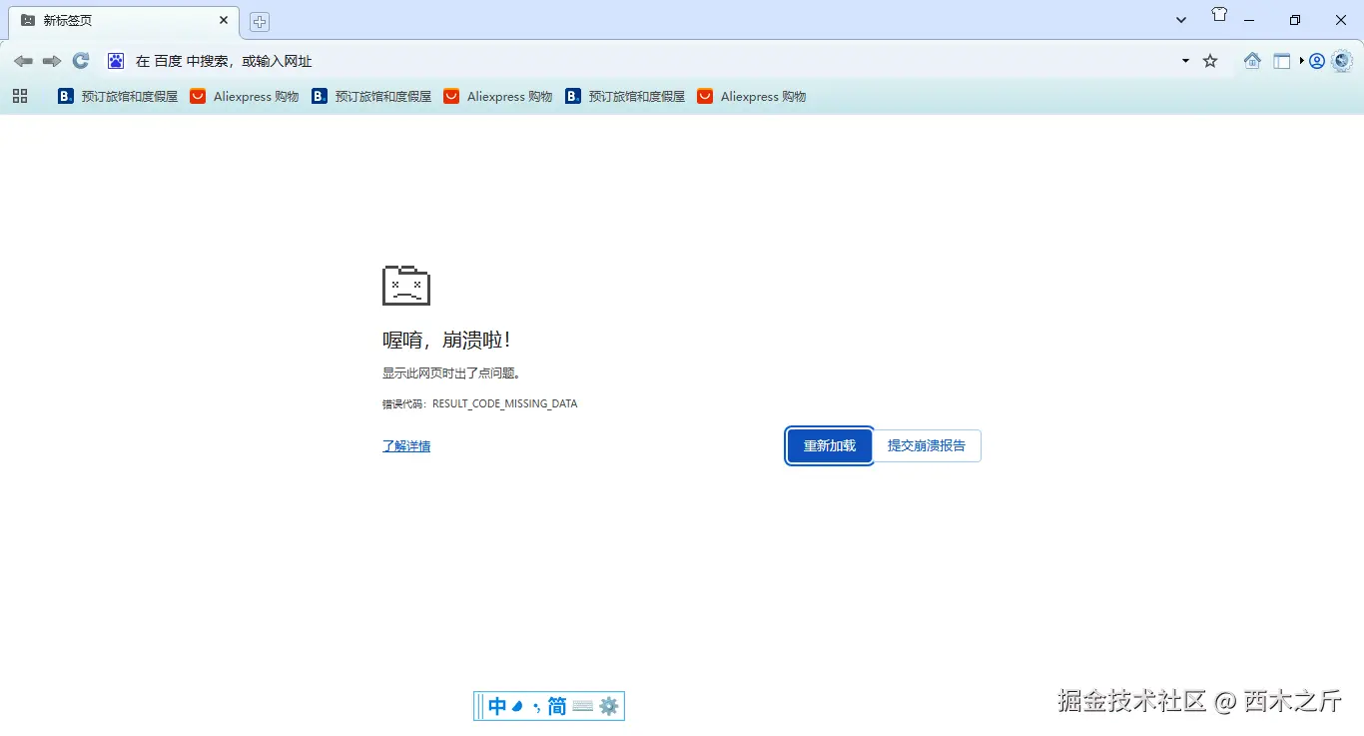The image size is (1364, 736).
Task: Open the tab list chevron in title bar
Action: (x=1181, y=20)
